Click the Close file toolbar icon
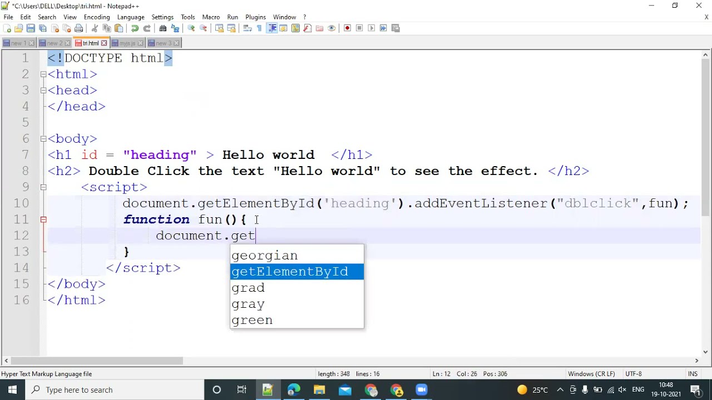 (55, 28)
